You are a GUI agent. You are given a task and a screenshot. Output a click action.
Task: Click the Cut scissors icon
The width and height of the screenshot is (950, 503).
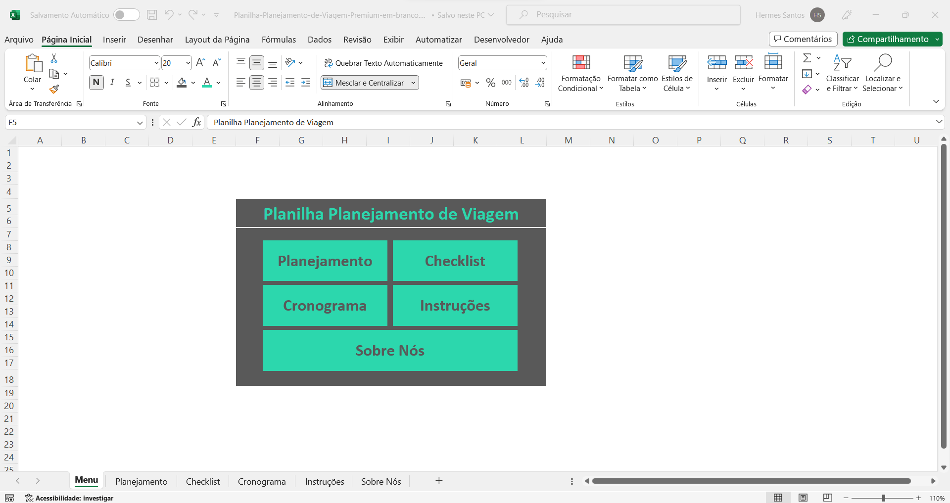[x=54, y=58]
